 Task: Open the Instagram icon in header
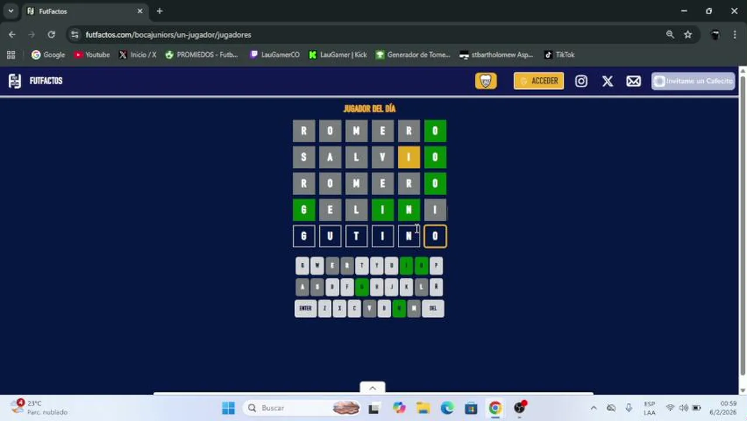click(x=581, y=81)
